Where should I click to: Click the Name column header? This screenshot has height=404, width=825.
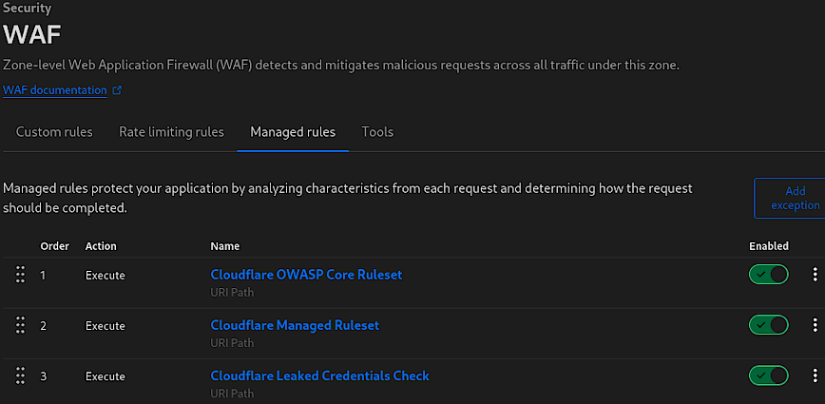pyautogui.click(x=224, y=246)
